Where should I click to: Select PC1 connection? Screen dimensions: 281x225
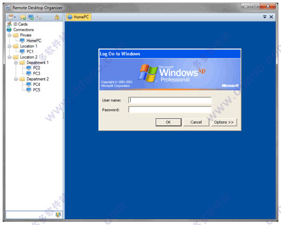tap(30, 52)
